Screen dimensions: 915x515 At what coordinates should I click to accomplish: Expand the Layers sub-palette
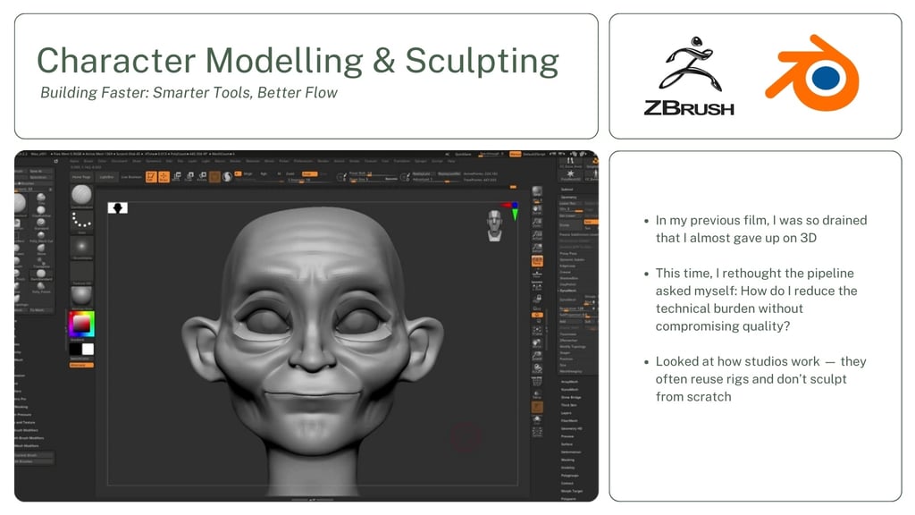click(566, 413)
